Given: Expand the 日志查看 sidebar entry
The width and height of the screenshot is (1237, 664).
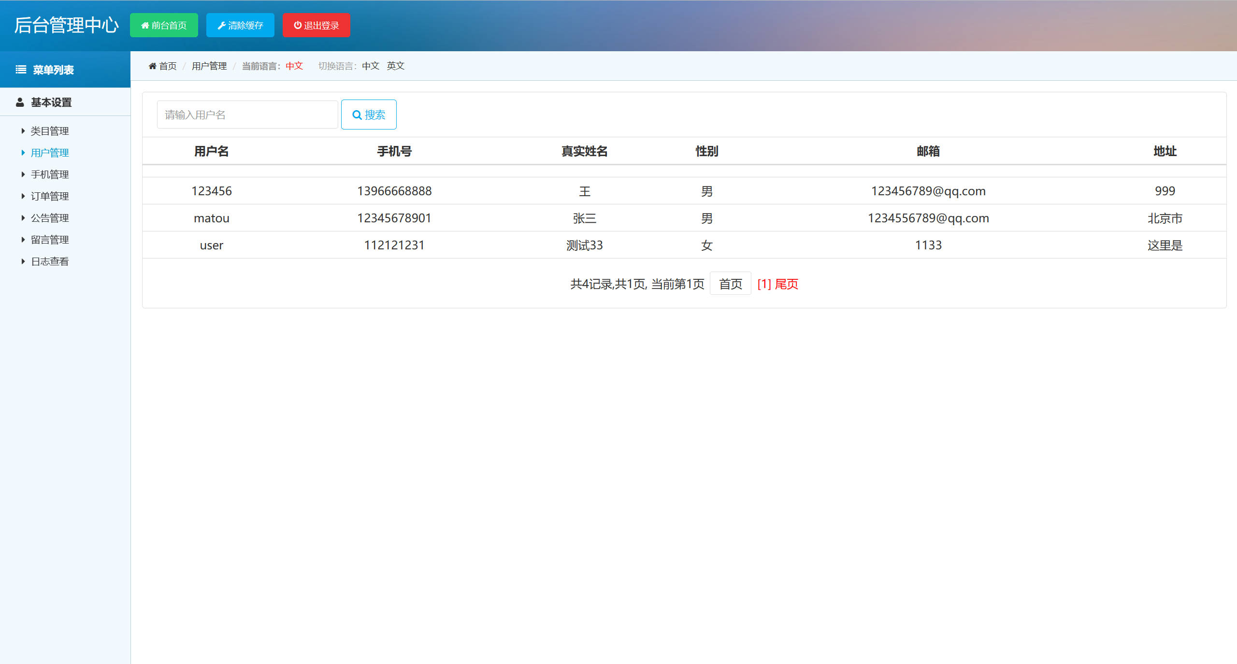Looking at the screenshot, I should 49,261.
